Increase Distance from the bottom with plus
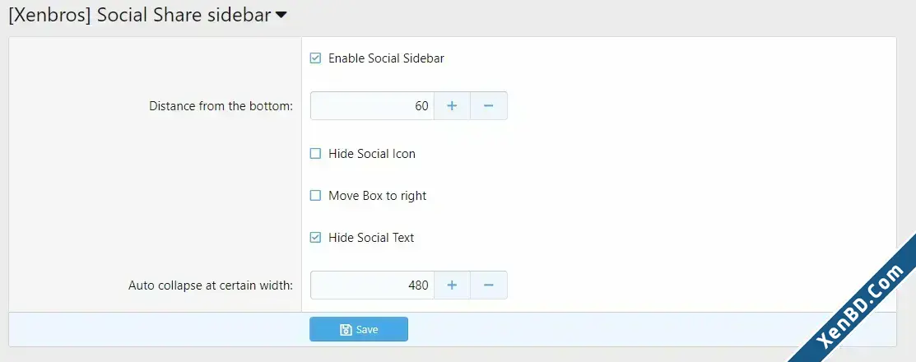Viewport: 916px width, 362px height. 452,105
